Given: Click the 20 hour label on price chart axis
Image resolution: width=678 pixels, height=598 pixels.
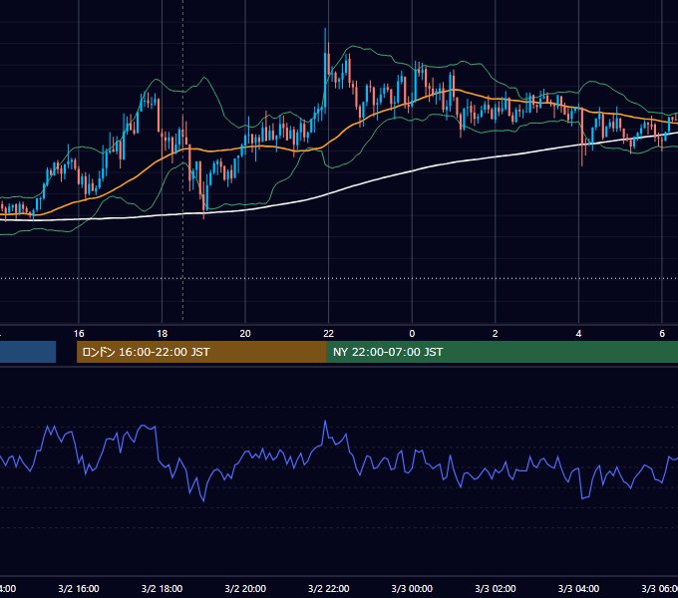Looking at the screenshot, I should (x=245, y=334).
